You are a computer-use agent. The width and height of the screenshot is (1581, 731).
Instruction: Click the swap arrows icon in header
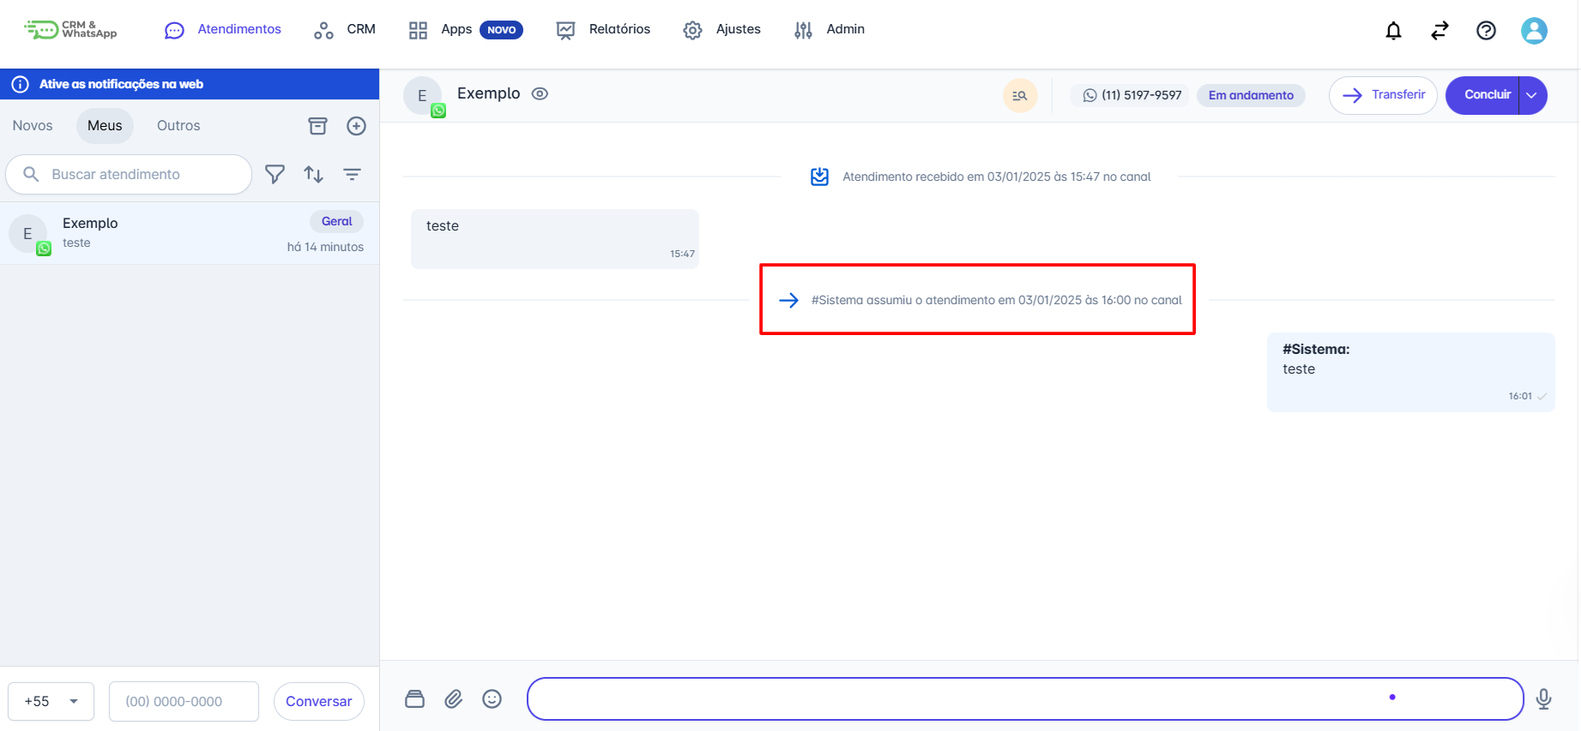(x=1439, y=31)
